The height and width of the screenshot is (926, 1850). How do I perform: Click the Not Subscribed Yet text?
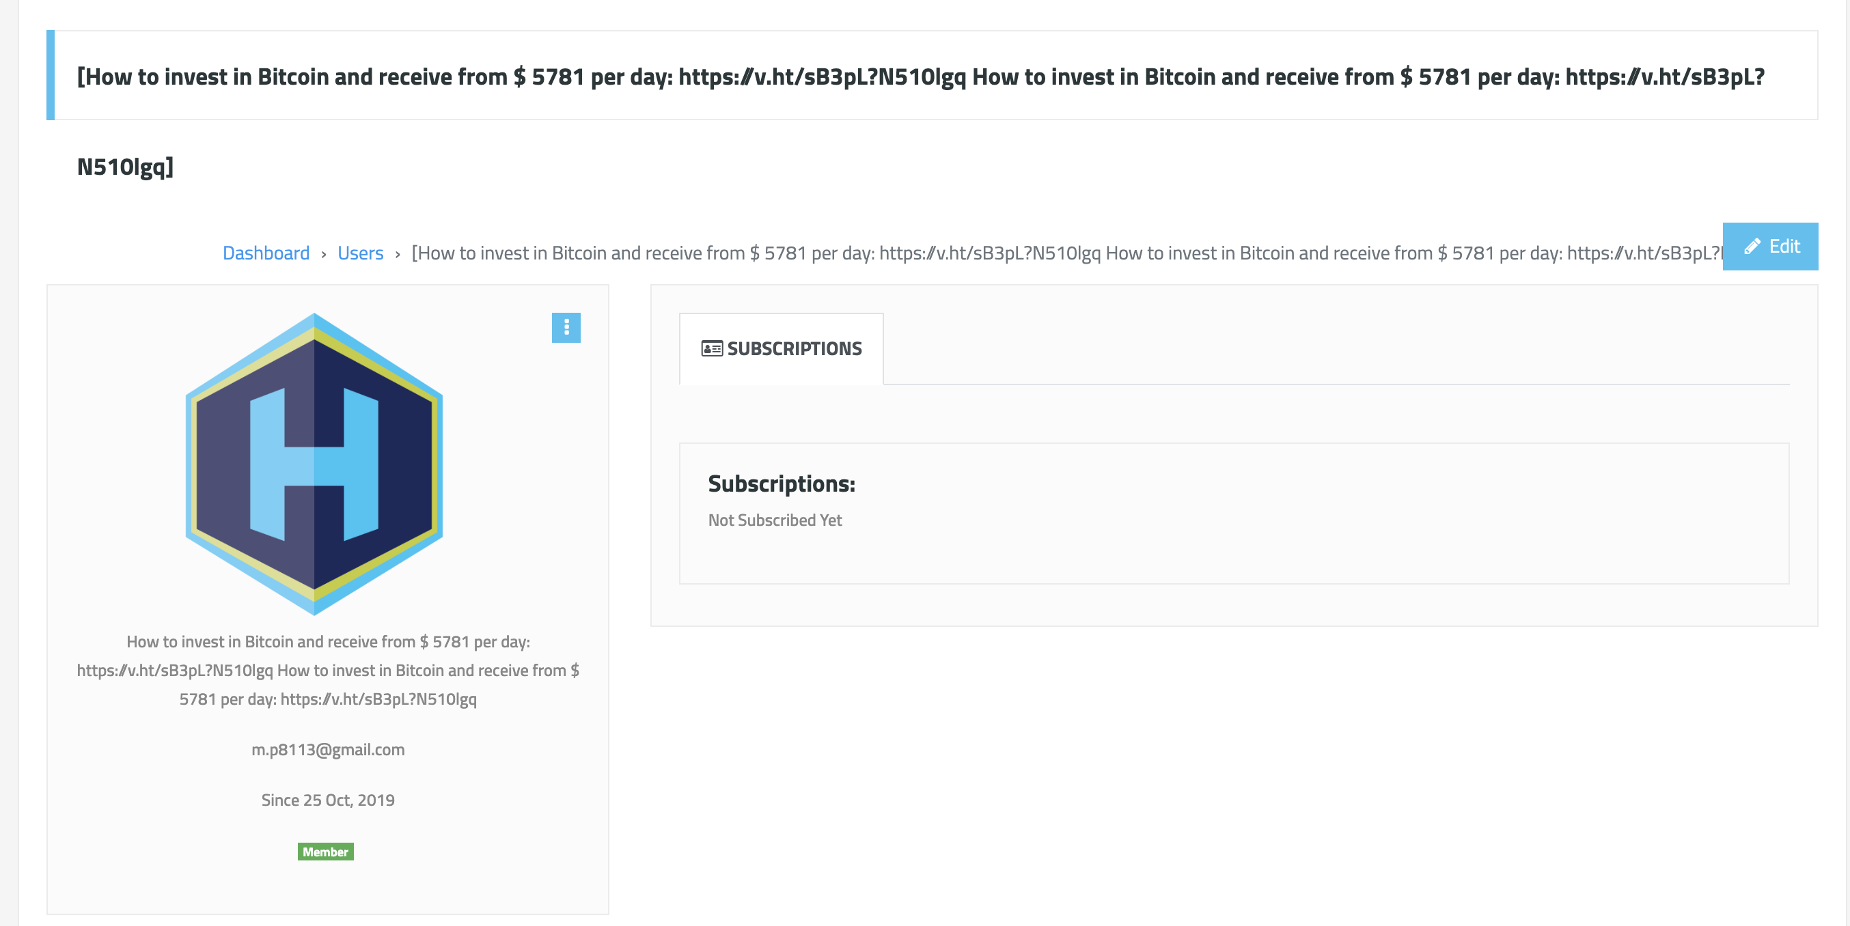[x=775, y=520]
